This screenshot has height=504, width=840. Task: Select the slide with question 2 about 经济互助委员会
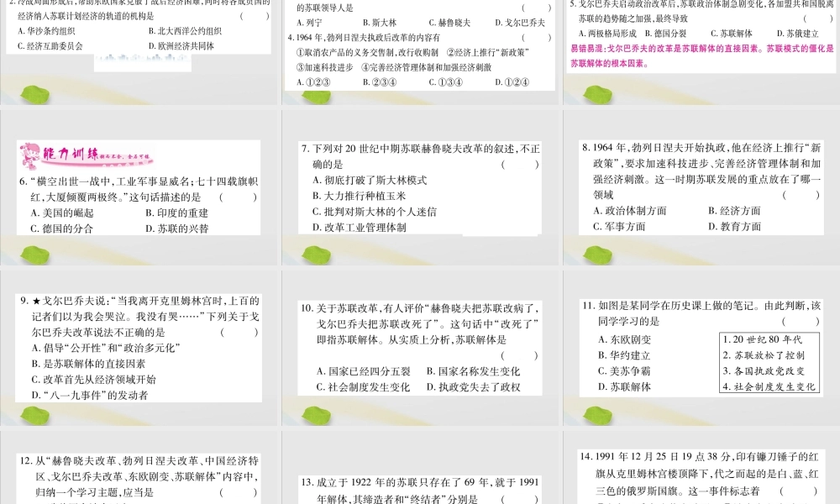click(x=139, y=52)
